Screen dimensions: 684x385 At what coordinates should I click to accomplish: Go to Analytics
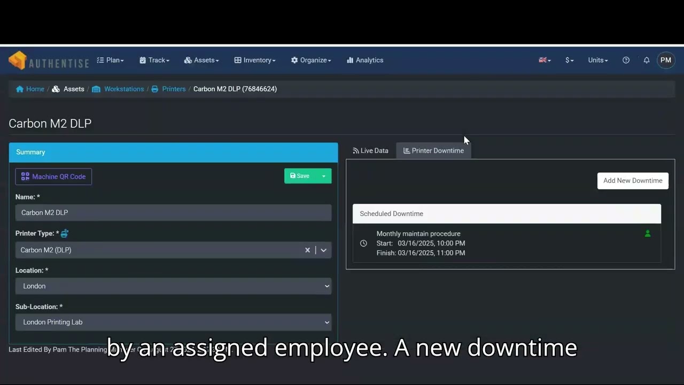tap(365, 60)
